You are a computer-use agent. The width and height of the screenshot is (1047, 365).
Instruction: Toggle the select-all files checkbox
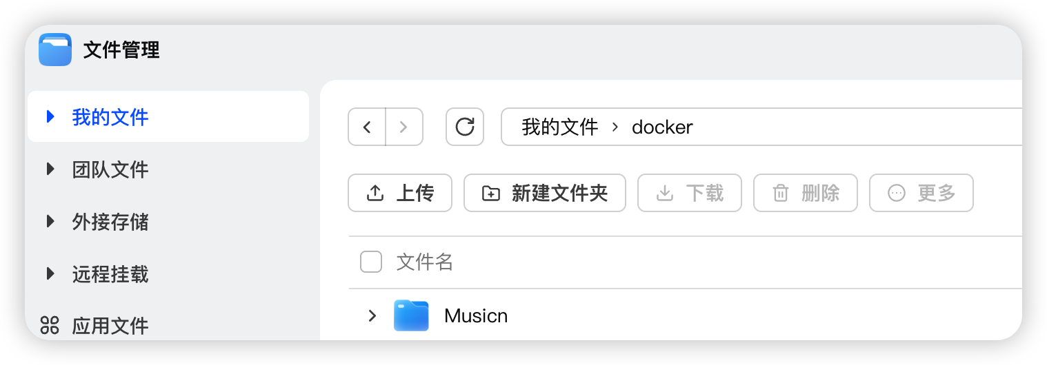click(x=371, y=262)
